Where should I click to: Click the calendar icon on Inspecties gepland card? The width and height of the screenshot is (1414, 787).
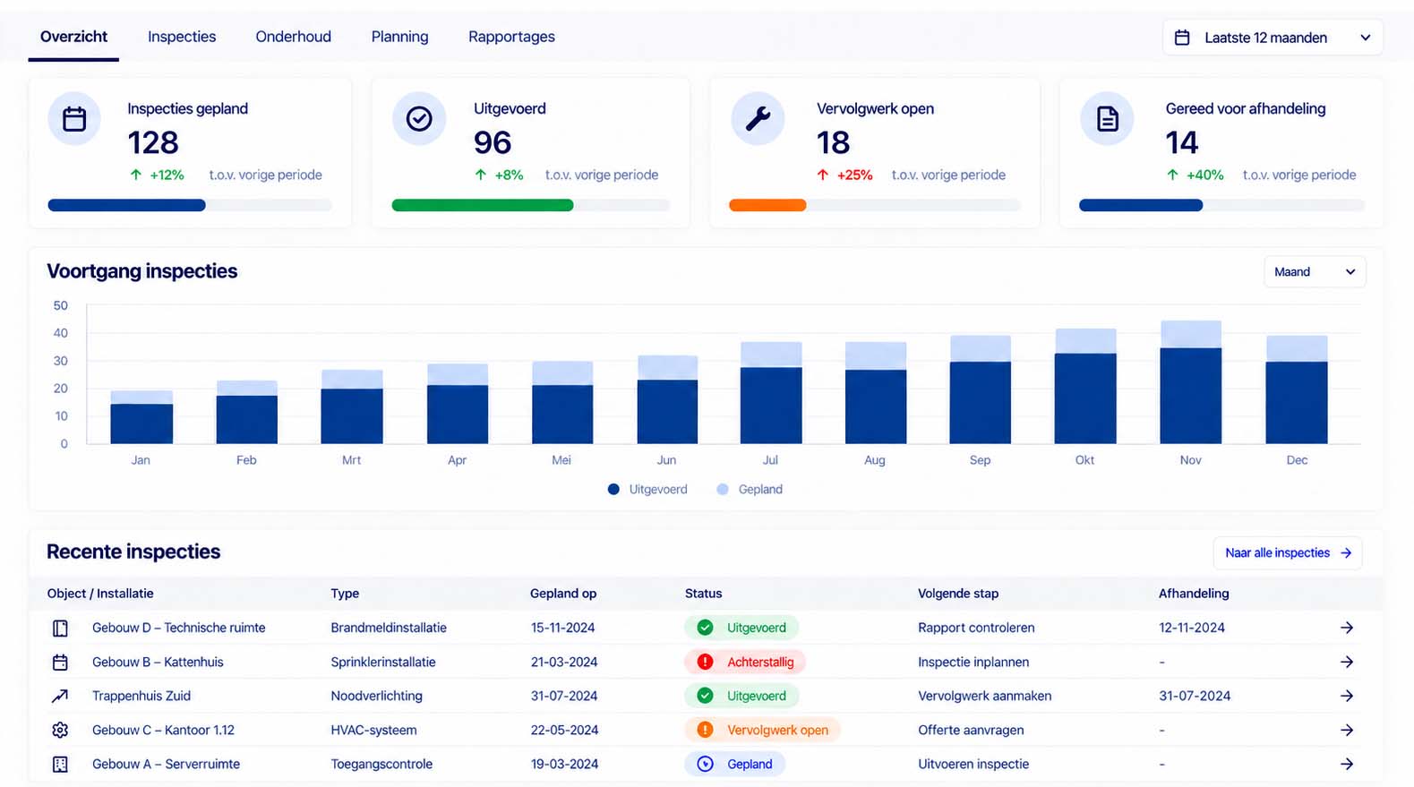click(74, 118)
